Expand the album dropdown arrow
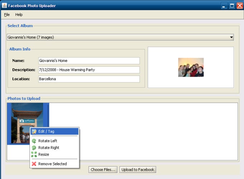 point(231,37)
